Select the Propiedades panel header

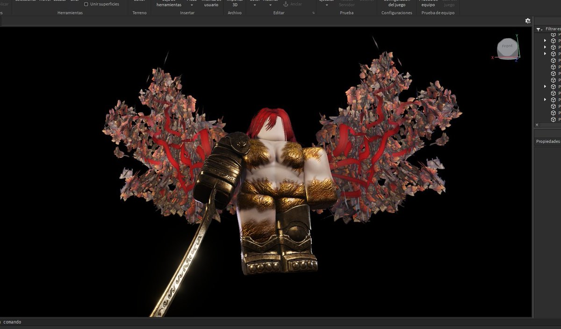(548, 141)
